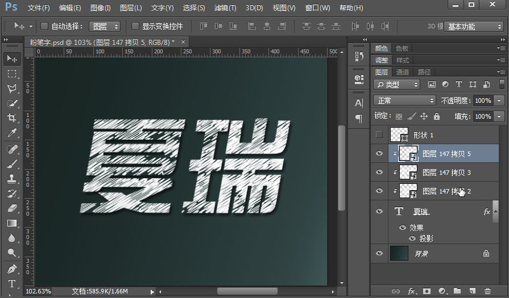Image resolution: width=509 pixels, height=298 pixels.
Task: Open the 类型 layer filter dropdown
Action: coord(397,85)
